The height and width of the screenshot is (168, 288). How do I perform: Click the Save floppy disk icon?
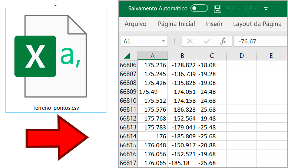click(218, 9)
